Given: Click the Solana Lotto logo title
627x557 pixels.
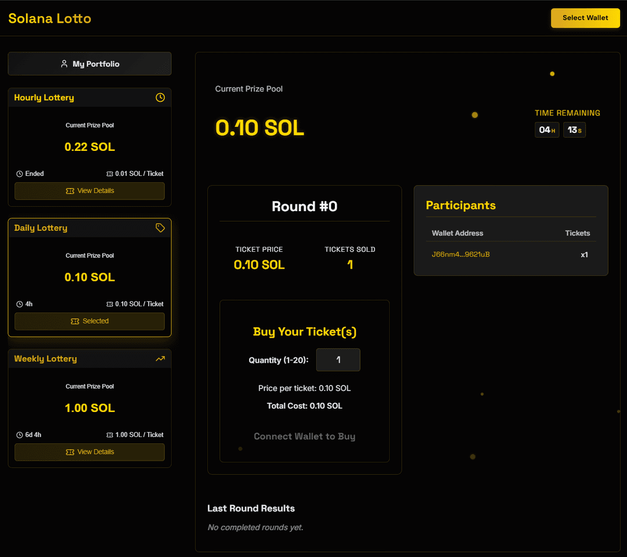Looking at the screenshot, I should [49, 19].
